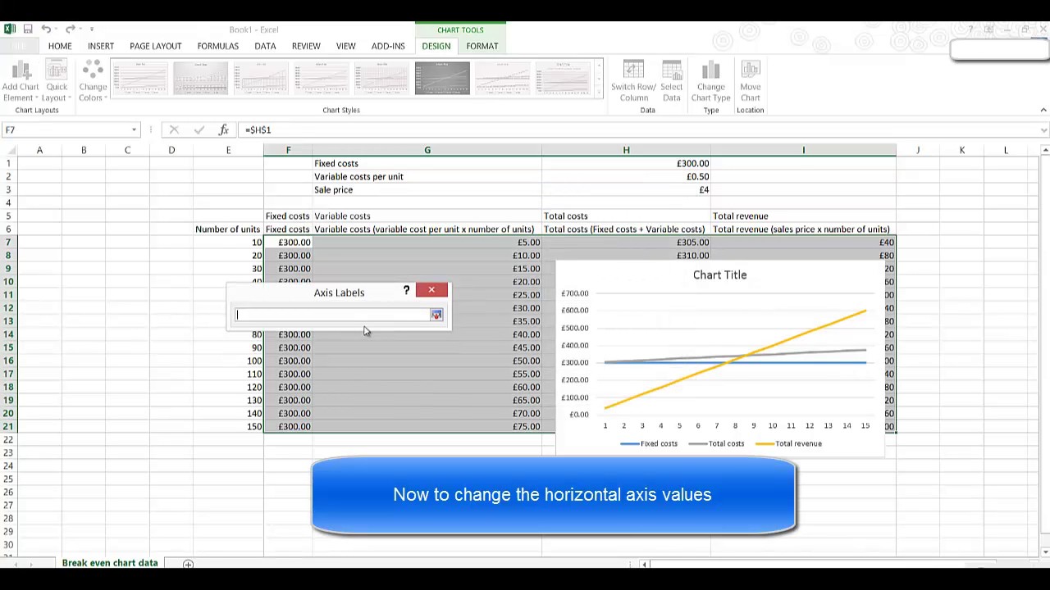Redo the last action
The height and width of the screenshot is (590, 1050).
[x=70, y=29]
